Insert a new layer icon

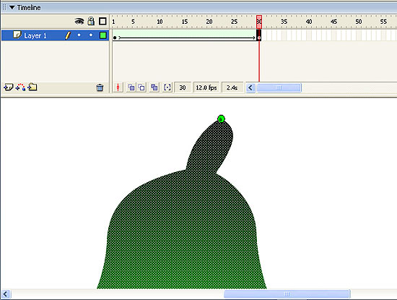(8, 87)
